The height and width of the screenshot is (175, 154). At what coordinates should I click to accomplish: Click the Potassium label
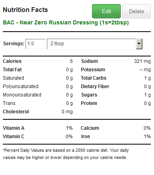(x=93, y=70)
